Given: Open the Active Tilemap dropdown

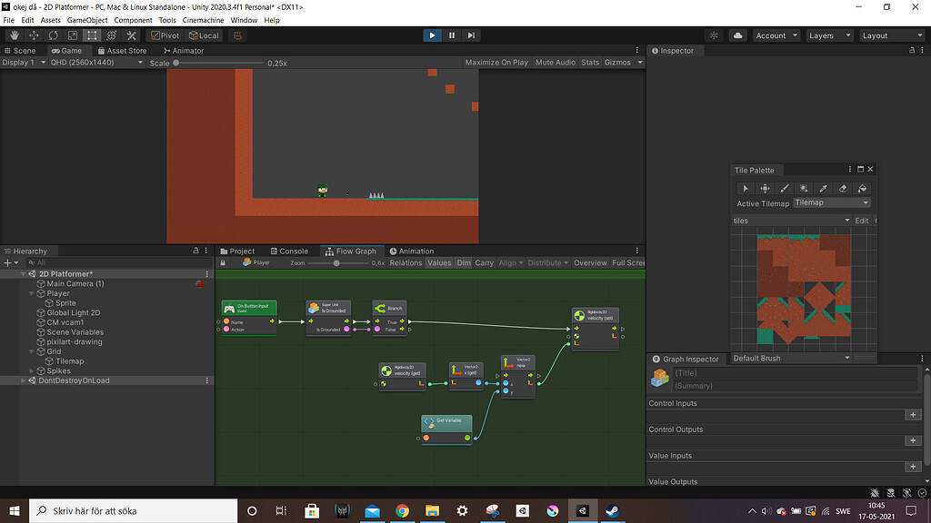Looking at the screenshot, I should pos(830,202).
